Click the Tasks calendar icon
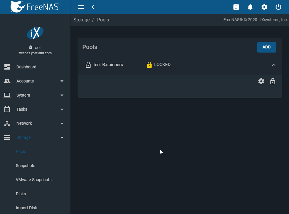 7,109
